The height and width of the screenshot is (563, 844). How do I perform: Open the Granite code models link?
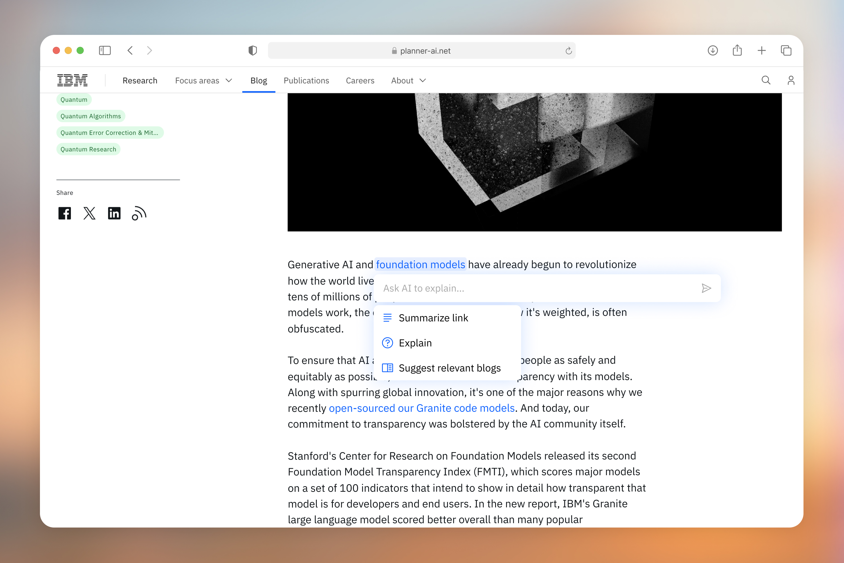click(422, 408)
